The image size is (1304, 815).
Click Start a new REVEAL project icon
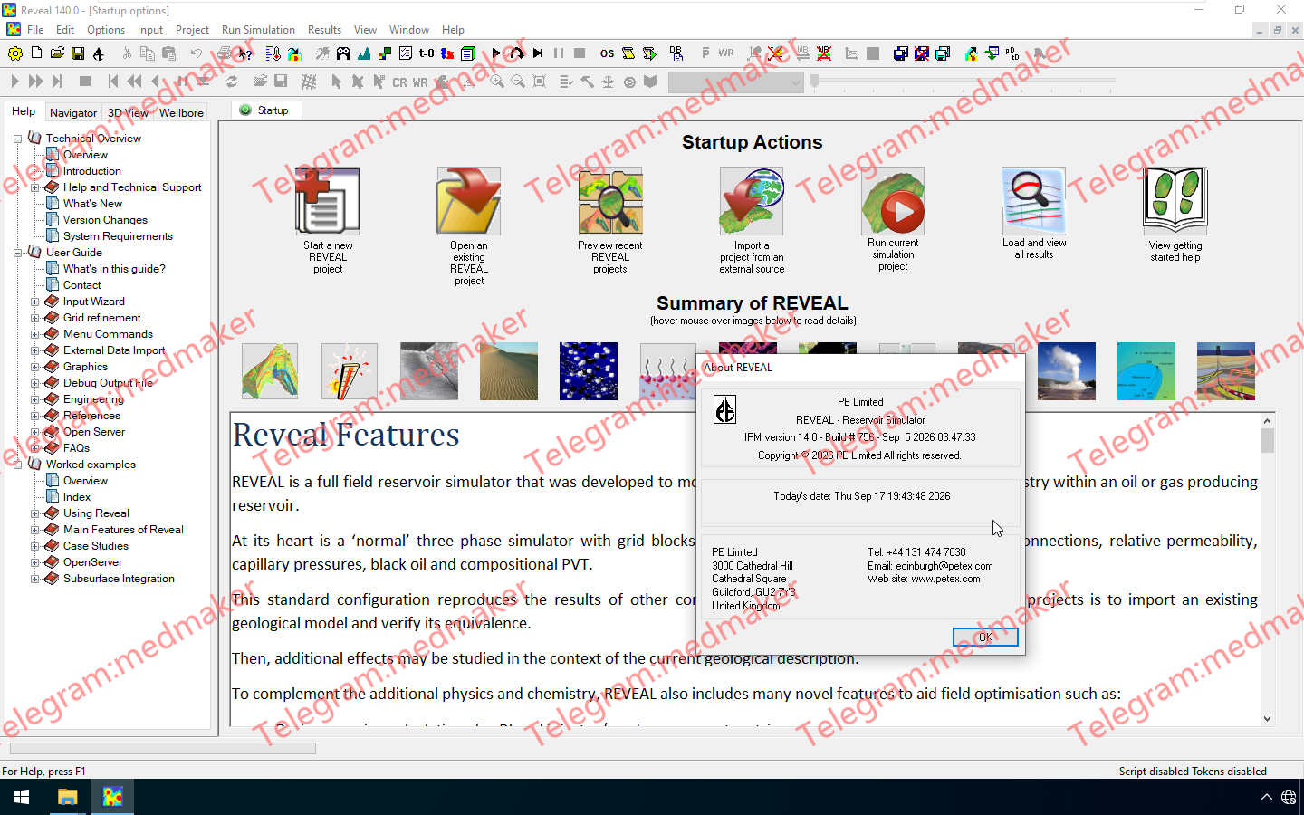pyautogui.click(x=328, y=201)
